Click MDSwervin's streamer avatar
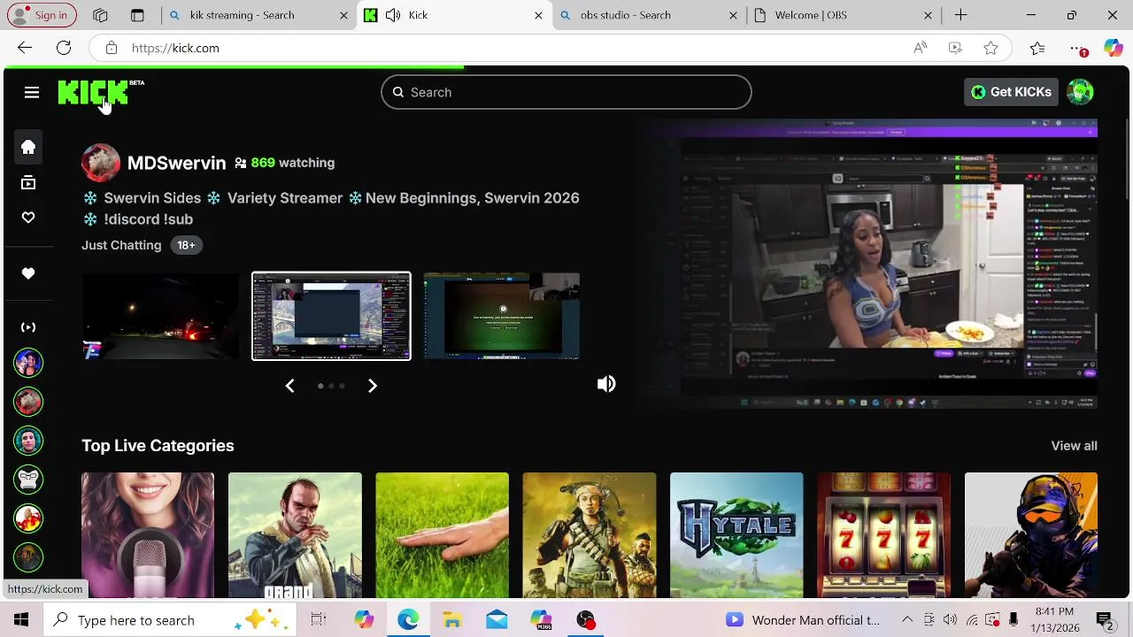Viewport: 1133px width, 637px height. click(101, 163)
